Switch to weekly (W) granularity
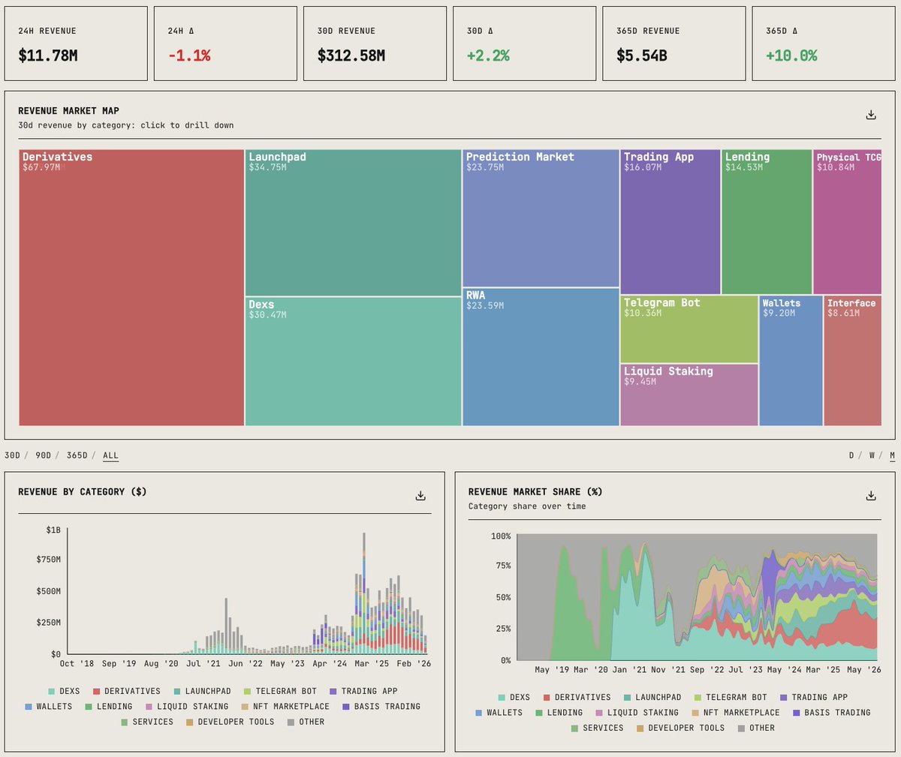 coord(872,455)
